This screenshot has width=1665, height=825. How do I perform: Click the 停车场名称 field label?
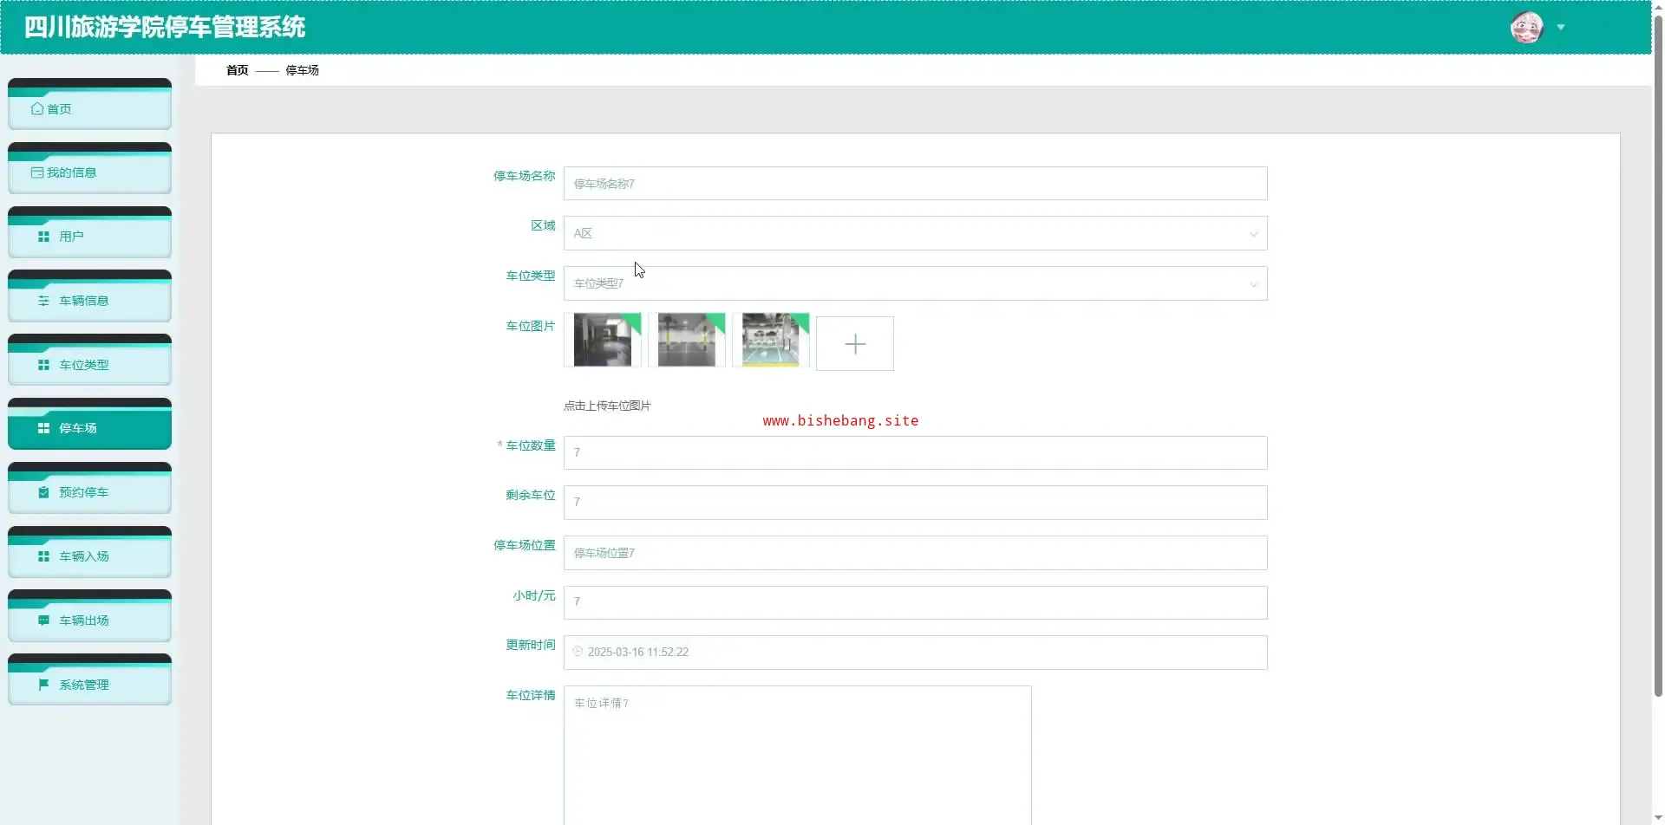point(525,176)
